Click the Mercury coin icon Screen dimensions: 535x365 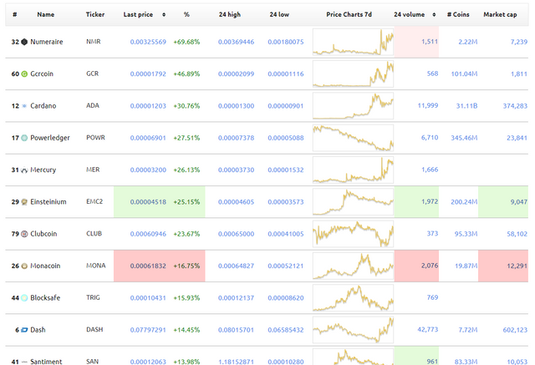point(24,170)
